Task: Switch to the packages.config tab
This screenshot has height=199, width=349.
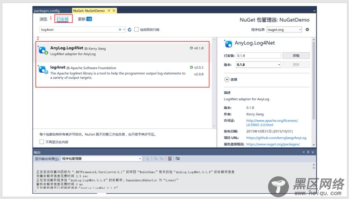Action: tap(47, 11)
